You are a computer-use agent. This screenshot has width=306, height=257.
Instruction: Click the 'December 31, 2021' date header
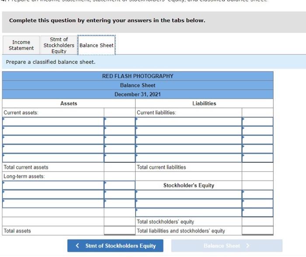[x=138, y=94]
